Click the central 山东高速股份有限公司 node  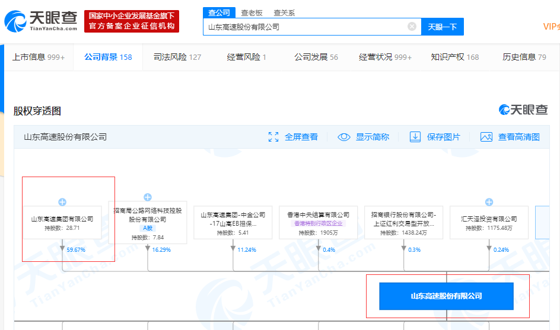point(446,296)
